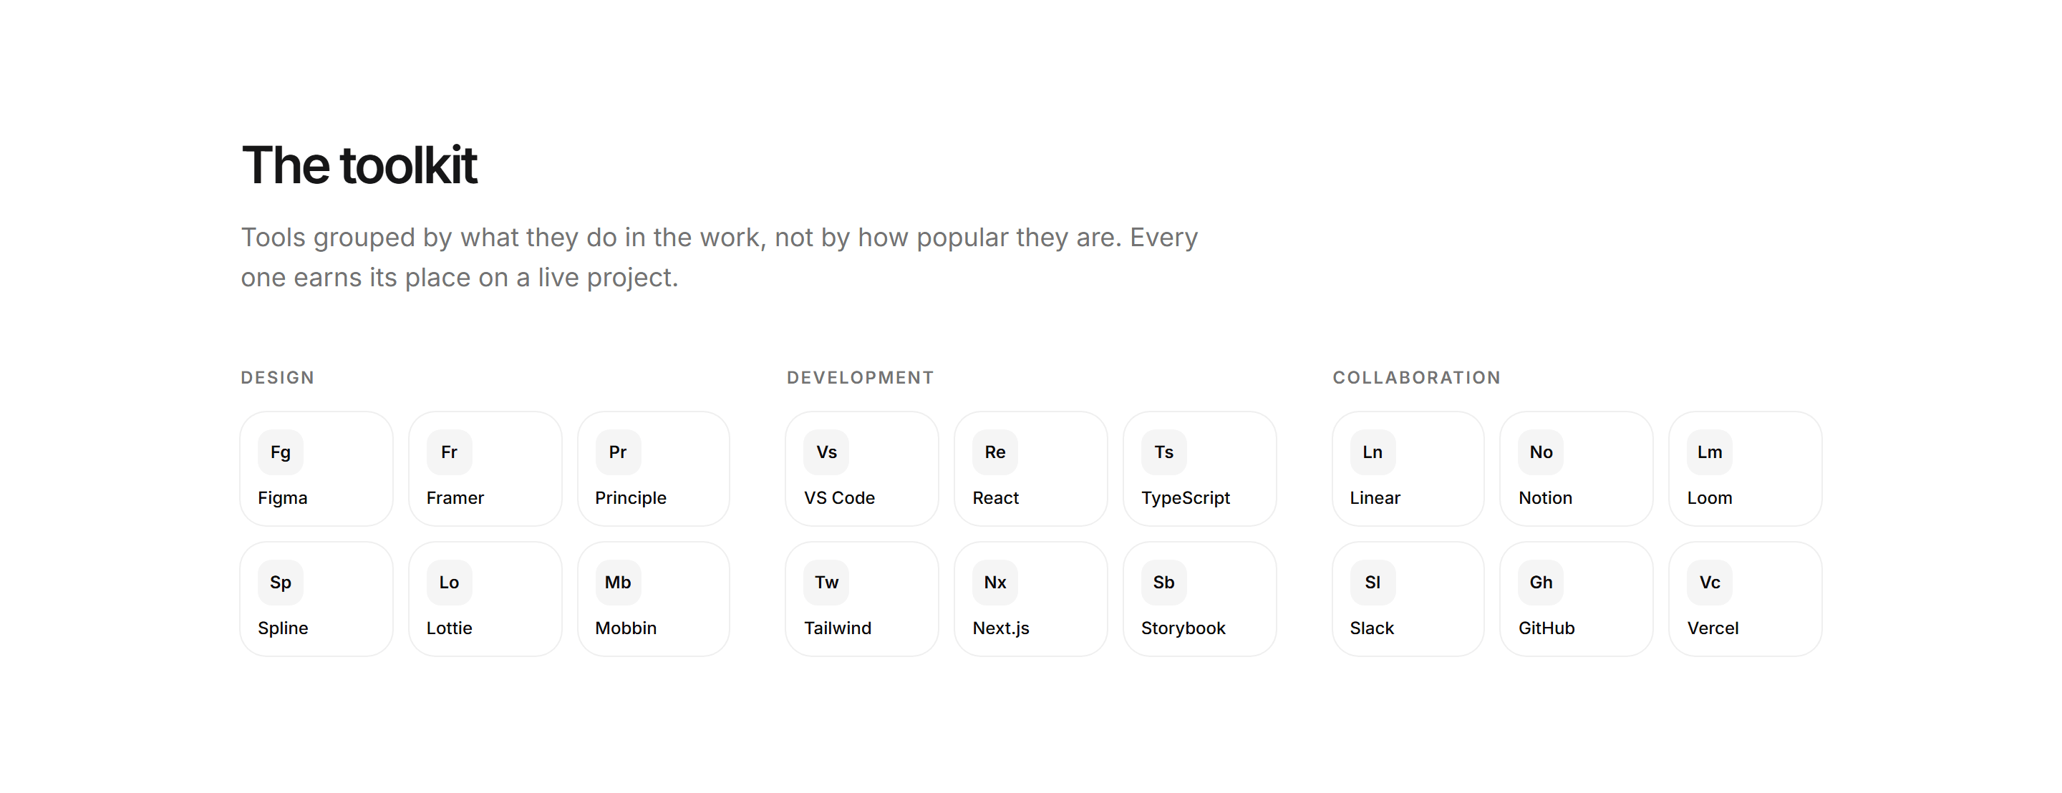
Task: Select the Framer label text
Action: coord(455,497)
